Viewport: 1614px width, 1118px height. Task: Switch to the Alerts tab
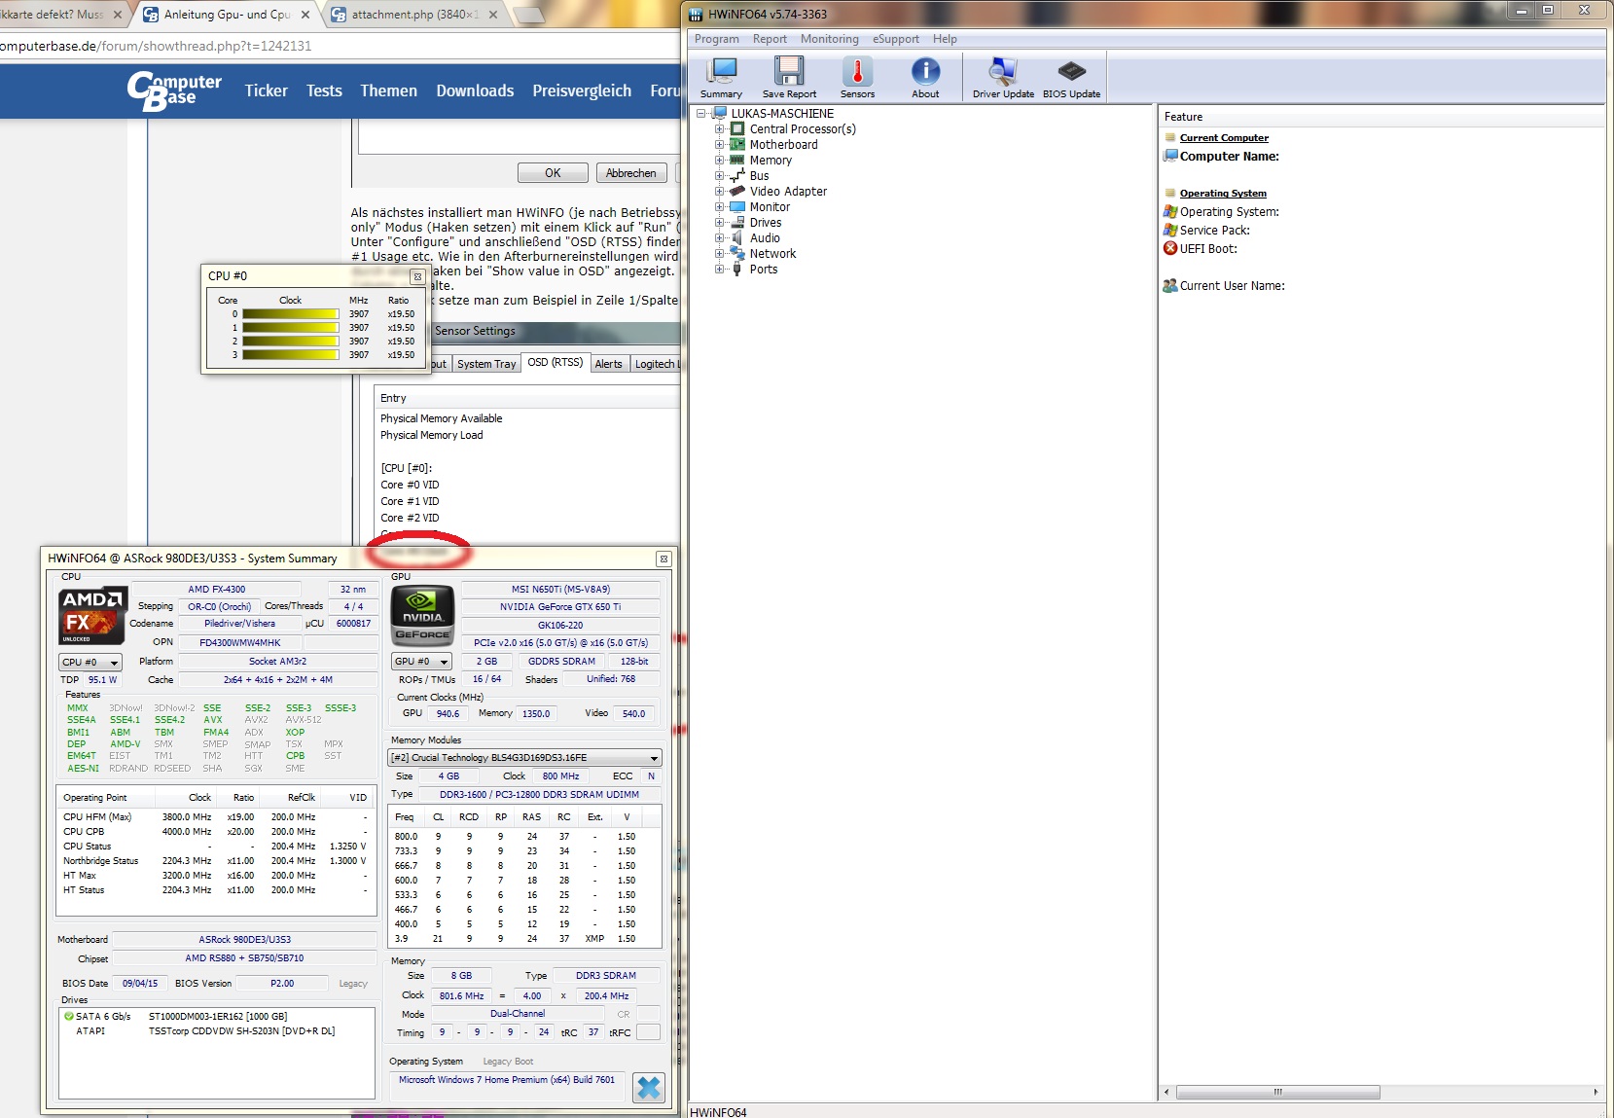(608, 364)
